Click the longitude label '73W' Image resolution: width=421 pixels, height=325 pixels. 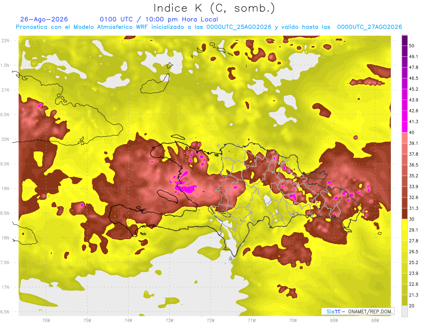tap(169, 320)
